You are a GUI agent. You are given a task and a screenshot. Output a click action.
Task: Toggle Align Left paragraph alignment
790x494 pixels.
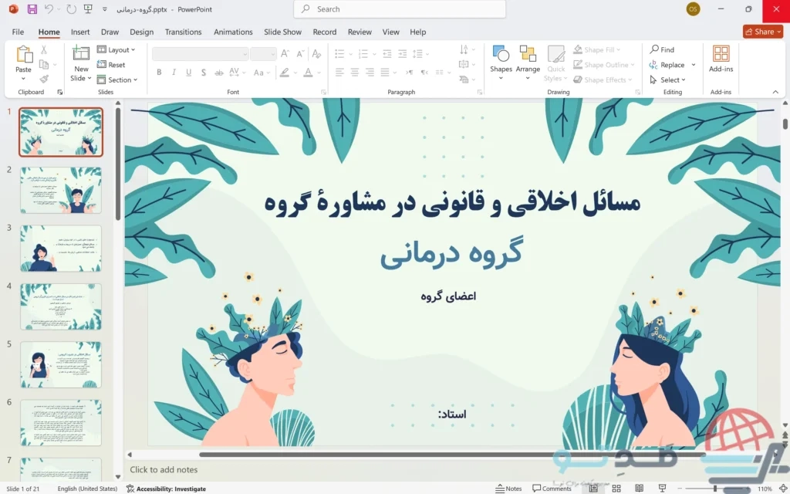pyautogui.click(x=339, y=72)
